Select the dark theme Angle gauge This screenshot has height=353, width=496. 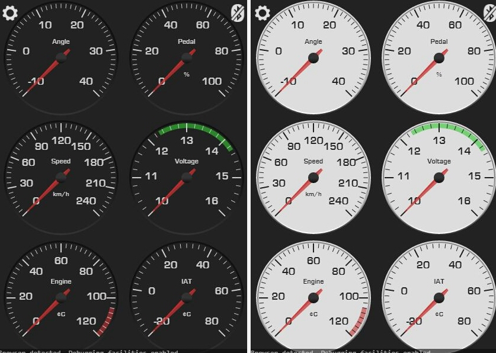coord(61,57)
